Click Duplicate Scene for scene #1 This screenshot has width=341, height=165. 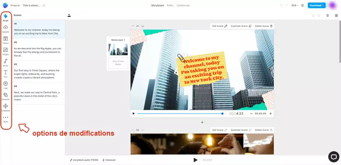(241, 26)
